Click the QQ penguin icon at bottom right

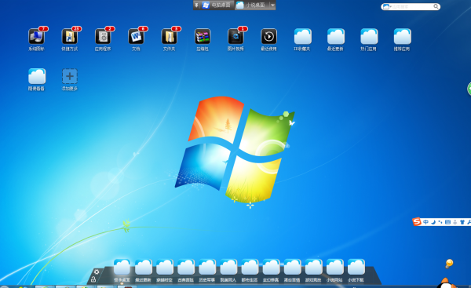tap(447, 283)
